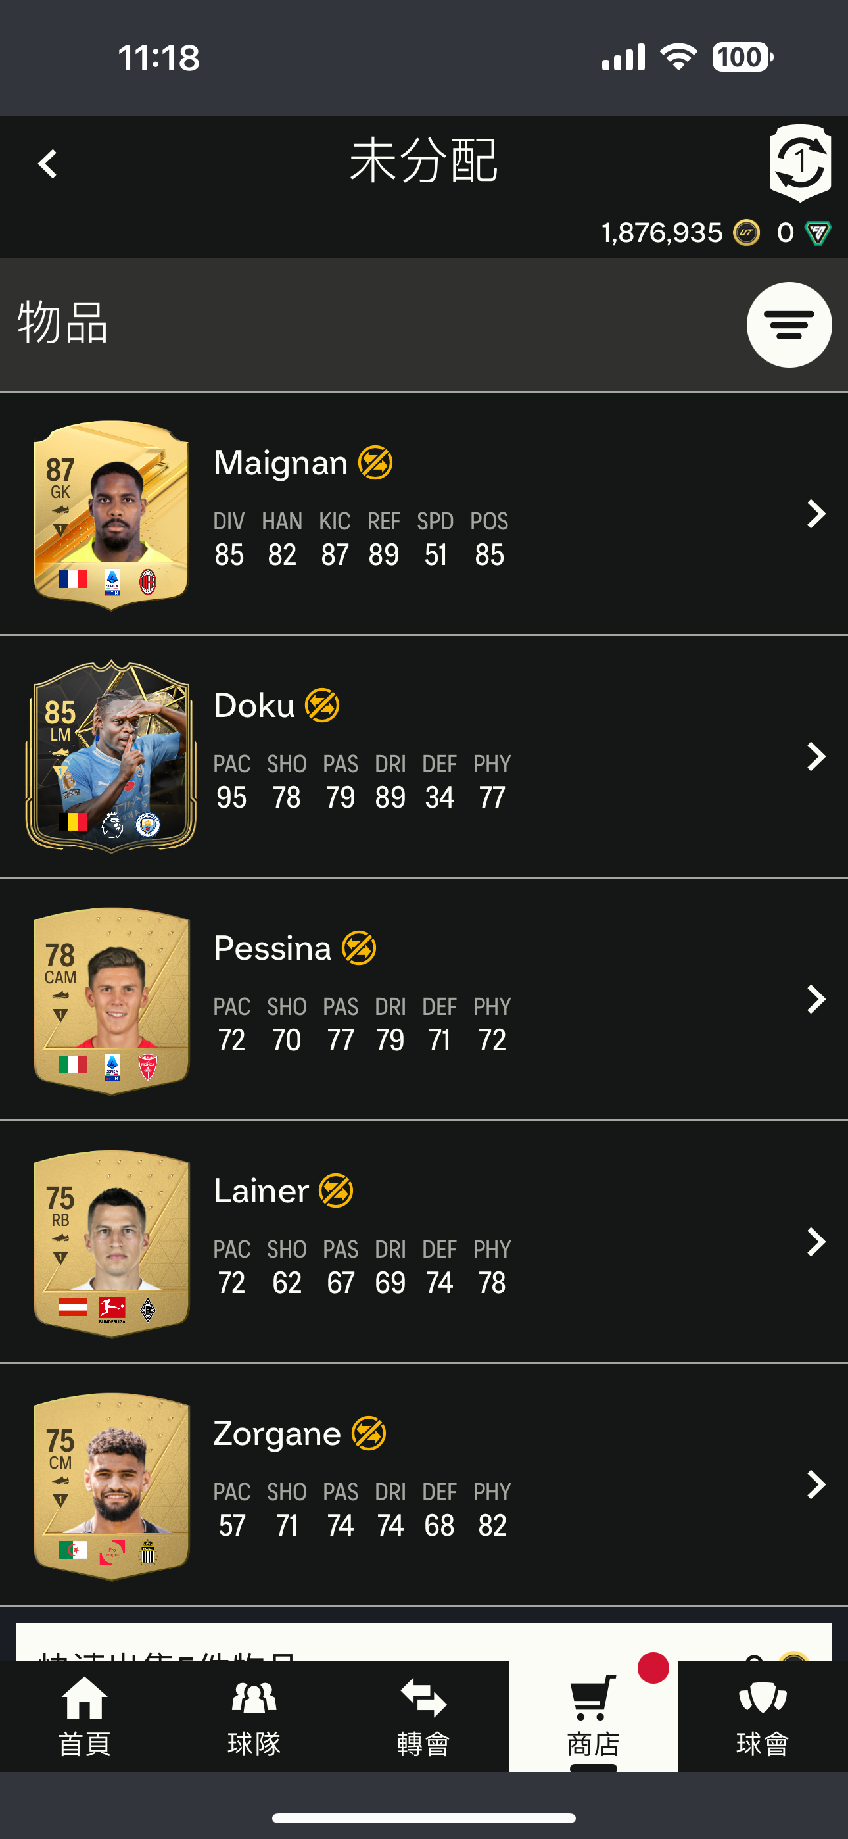
Task: Open the filter sort button
Action: 789,325
